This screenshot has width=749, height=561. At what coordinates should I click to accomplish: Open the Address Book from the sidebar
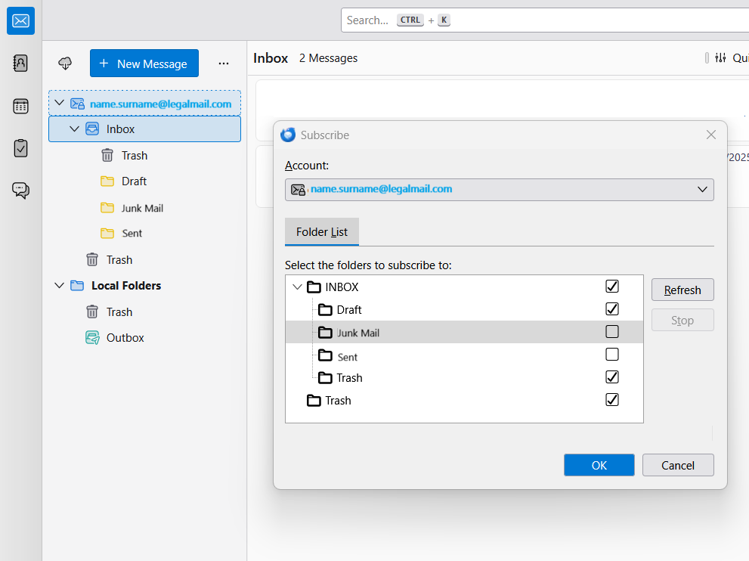20,64
